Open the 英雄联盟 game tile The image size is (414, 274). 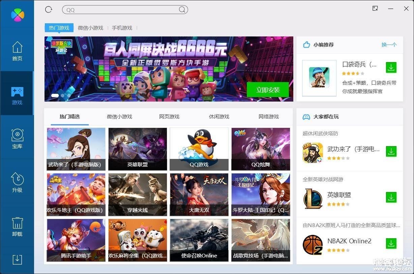[138, 149]
